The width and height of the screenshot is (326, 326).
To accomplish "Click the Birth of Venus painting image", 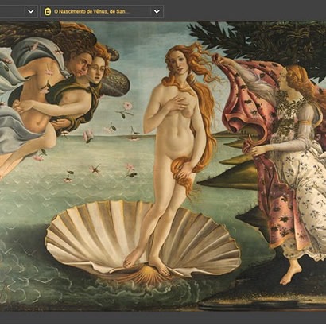I will pyautogui.click(x=163, y=166).
